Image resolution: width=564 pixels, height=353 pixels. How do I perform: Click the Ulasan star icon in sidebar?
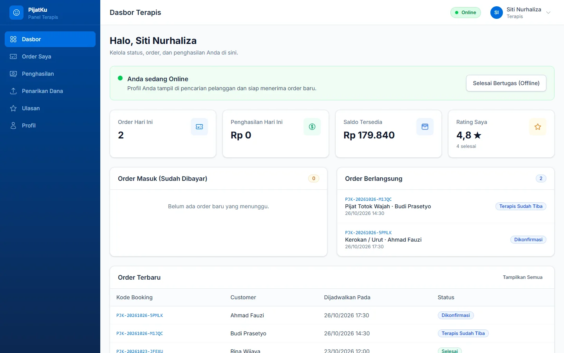point(13,108)
